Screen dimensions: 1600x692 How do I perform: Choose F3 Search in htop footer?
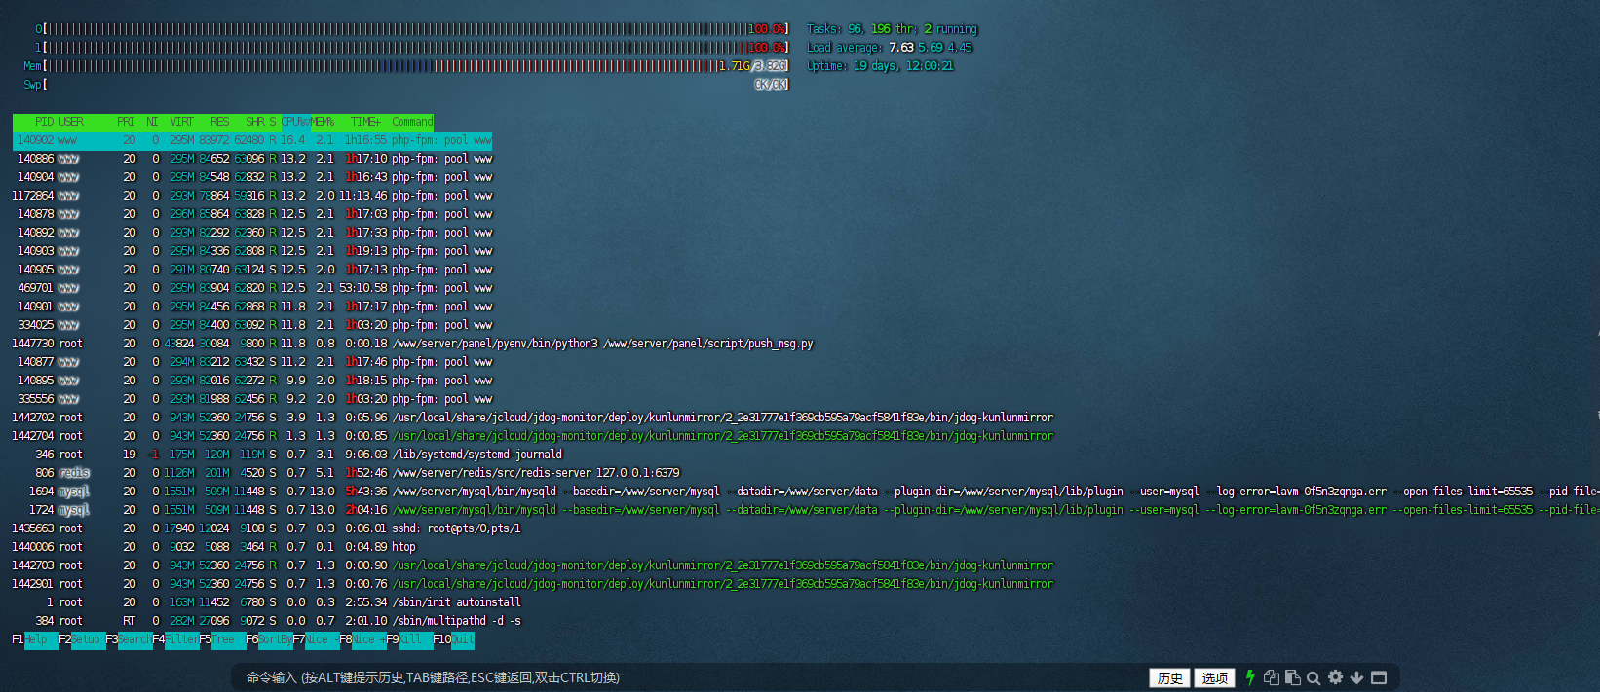(x=129, y=639)
